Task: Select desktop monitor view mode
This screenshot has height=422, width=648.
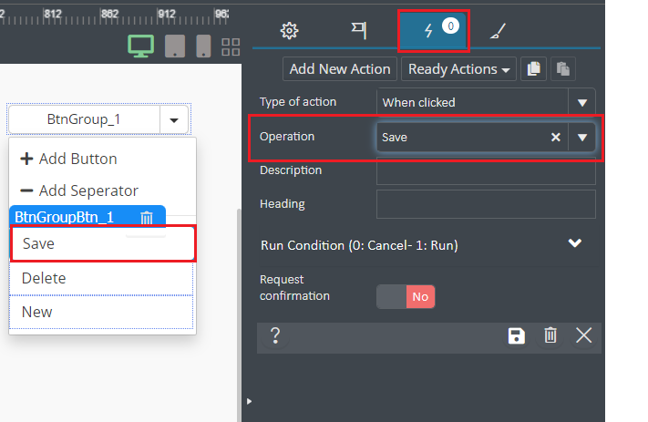Action: point(141,46)
